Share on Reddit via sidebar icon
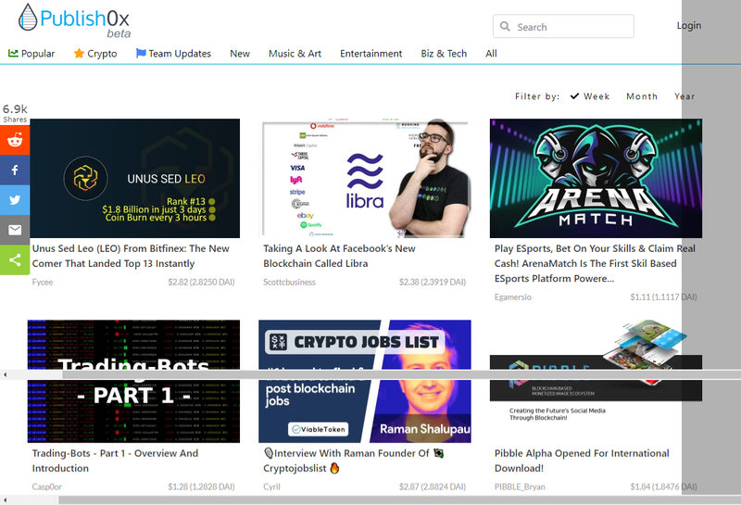 pyautogui.click(x=15, y=140)
